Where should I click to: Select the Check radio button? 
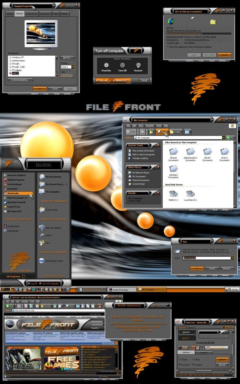tap(180, 360)
